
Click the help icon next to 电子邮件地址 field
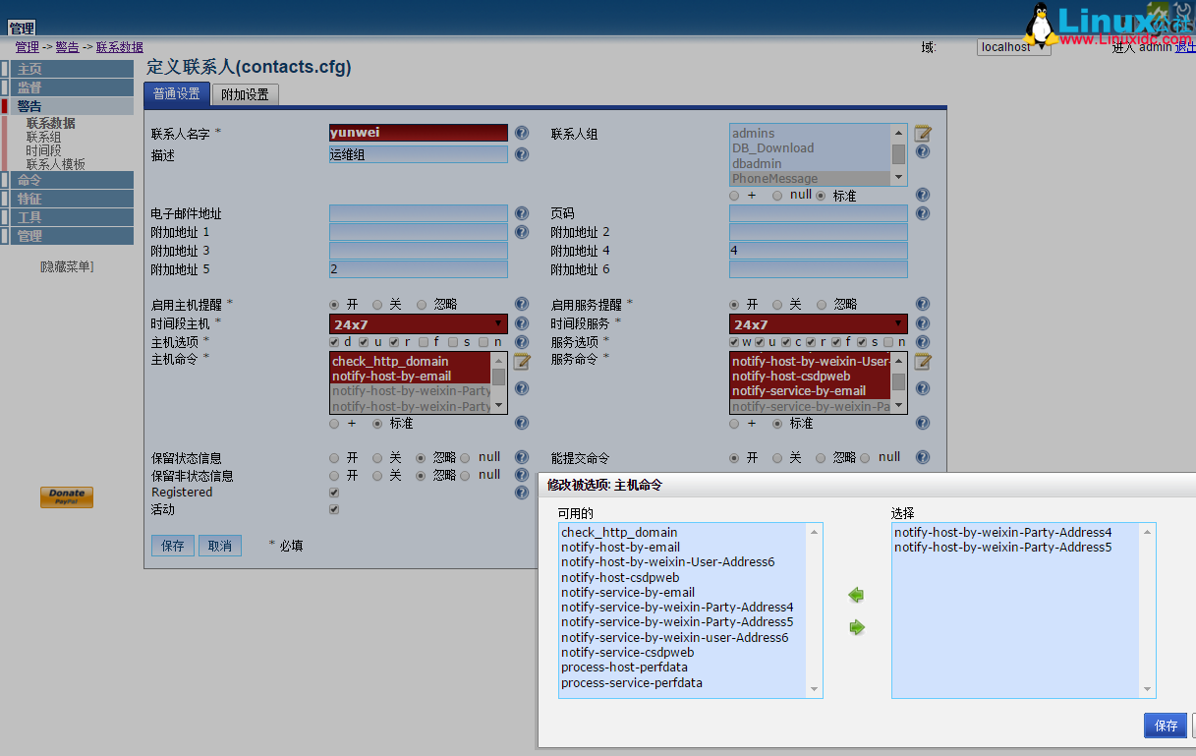click(x=521, y=213)
